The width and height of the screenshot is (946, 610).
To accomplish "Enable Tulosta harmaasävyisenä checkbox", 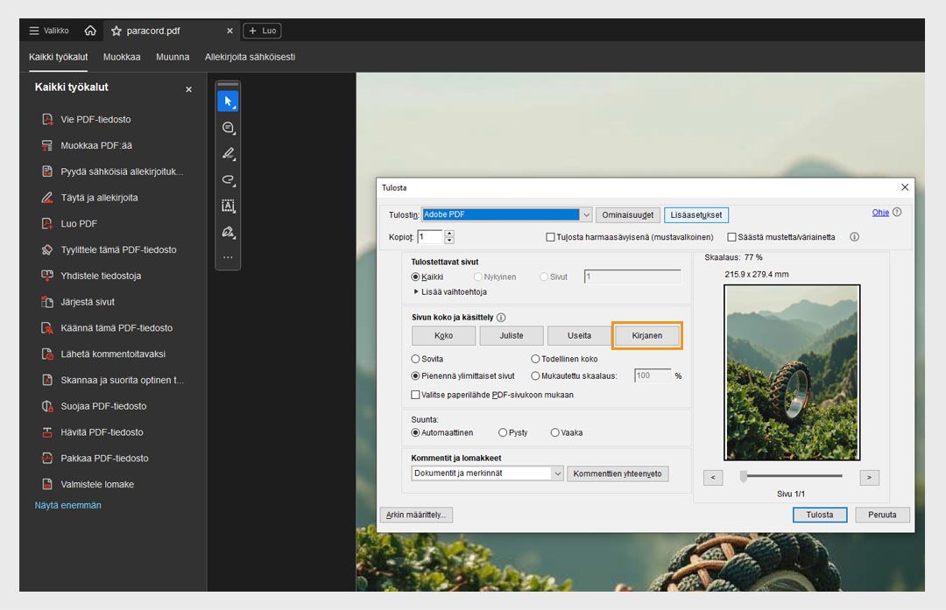I will tap(551, 237).
